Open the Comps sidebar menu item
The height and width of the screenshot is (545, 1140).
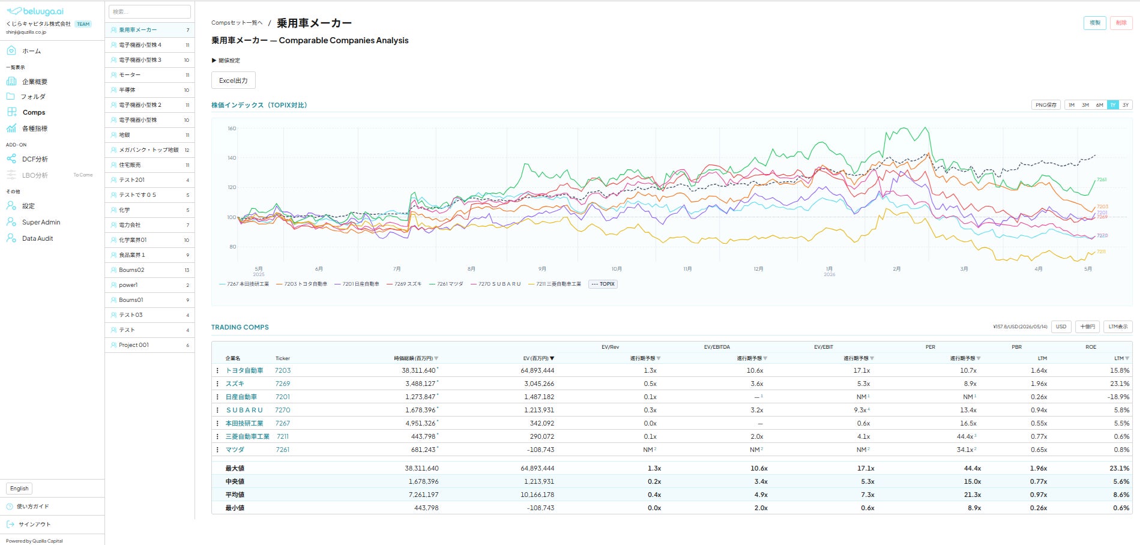point(34,112)
